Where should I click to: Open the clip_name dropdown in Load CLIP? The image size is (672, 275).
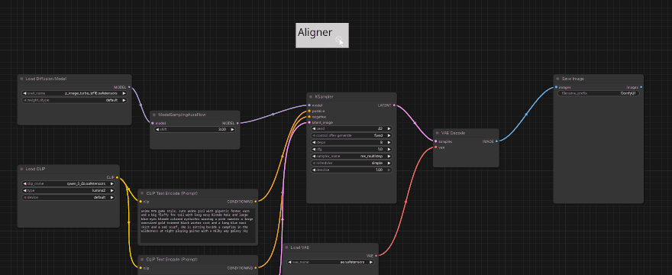68,183
